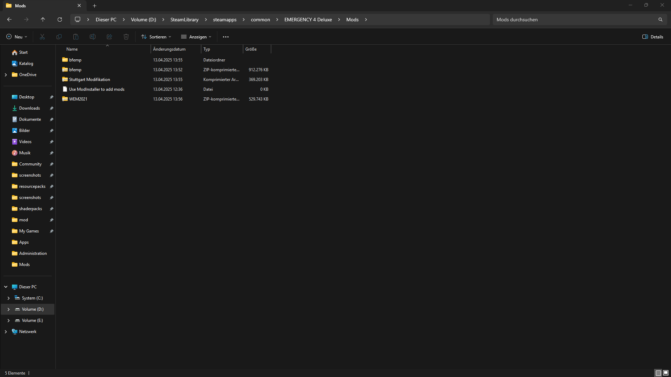The width and height of the screenshot is (671, 377).
Task: Sort by the Änderungsdatum column header
Action: click(169, 49)
